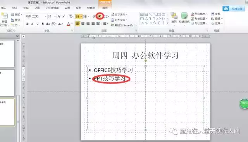Toggle text Shadow
Viewport: 248px width, 142px height.
[x=43, y=24]
